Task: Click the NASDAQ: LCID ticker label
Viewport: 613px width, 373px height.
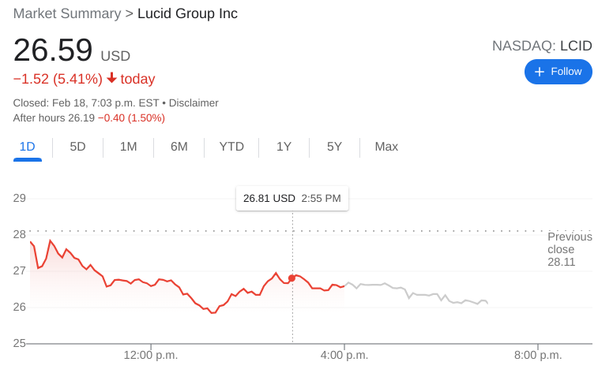Action: click(x=542, y=46)
